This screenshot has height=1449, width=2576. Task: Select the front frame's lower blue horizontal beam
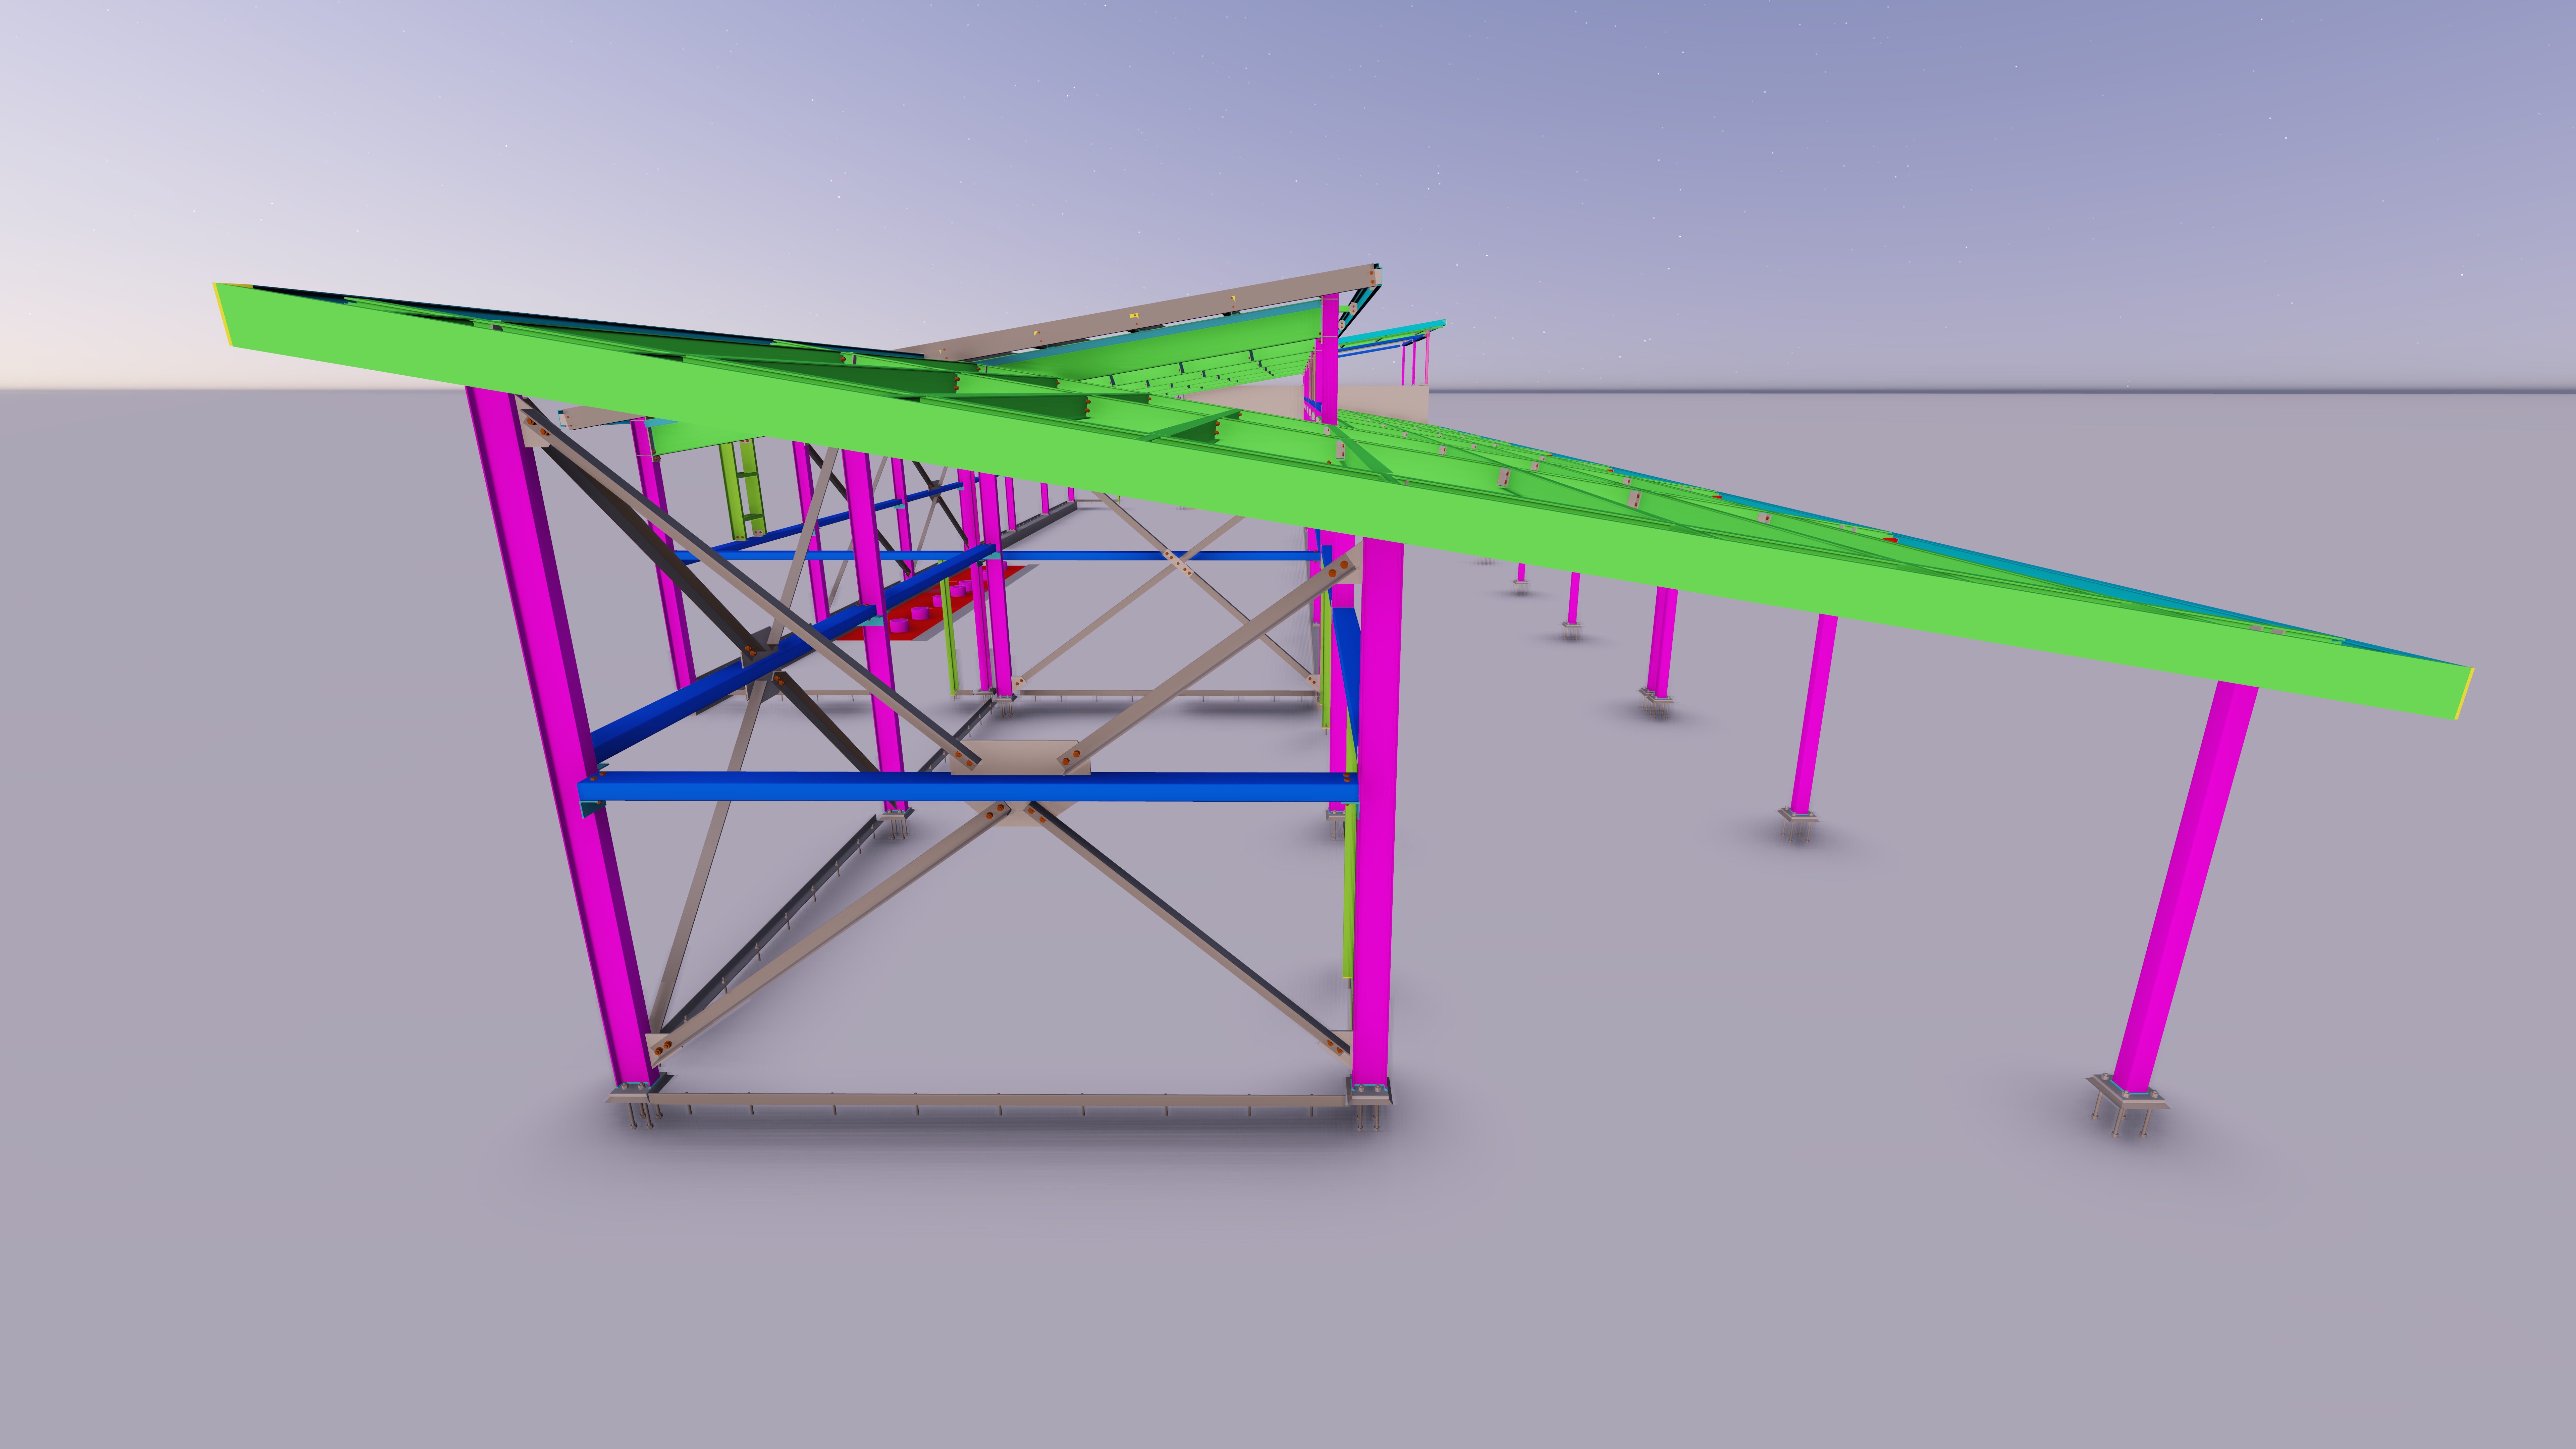click(x=968, y=787)
